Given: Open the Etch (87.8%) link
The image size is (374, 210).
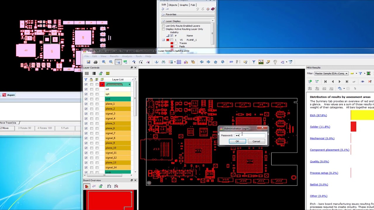Looking at the screenshot, I should (x=318, y=115).
